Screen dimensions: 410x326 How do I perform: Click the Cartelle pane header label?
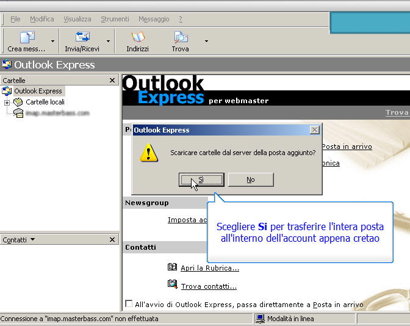click(14, 81)
